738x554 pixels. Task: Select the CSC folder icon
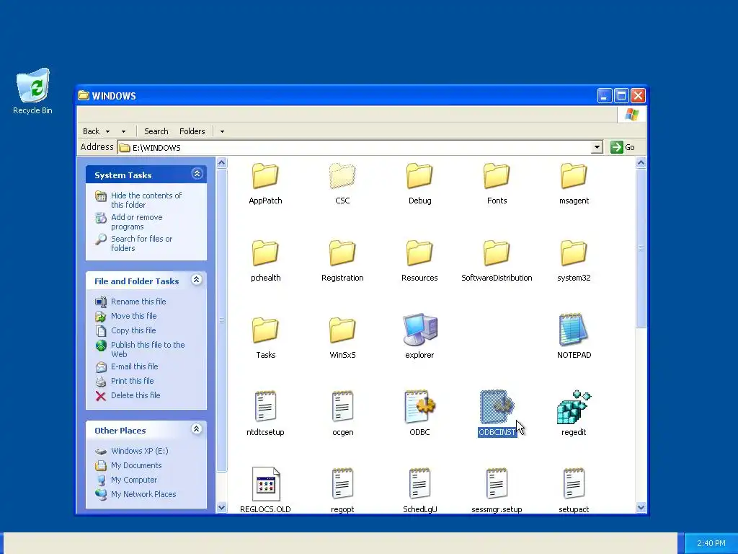[x=342, y=177]
